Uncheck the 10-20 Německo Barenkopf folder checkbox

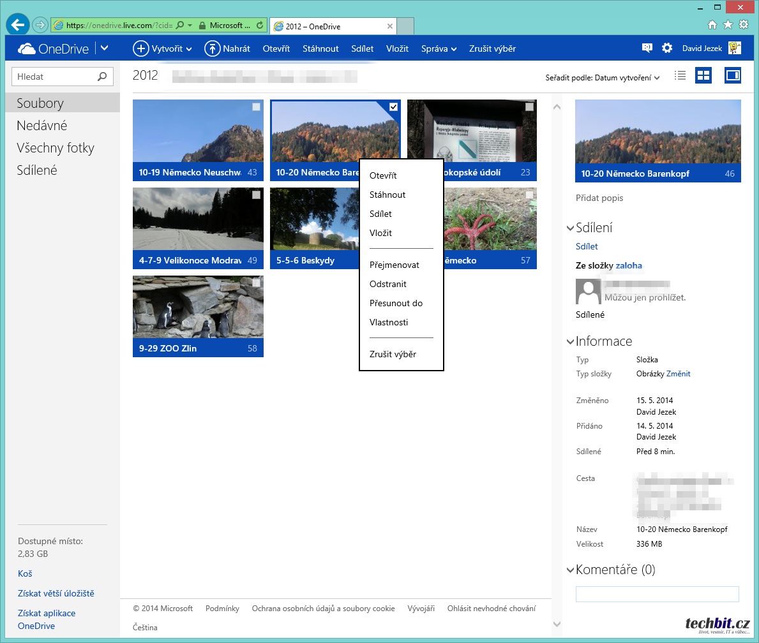[393, 107]
